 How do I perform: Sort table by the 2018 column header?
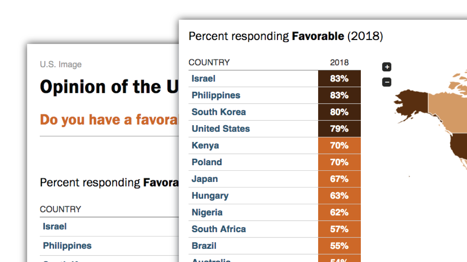(x=339, y=62)
